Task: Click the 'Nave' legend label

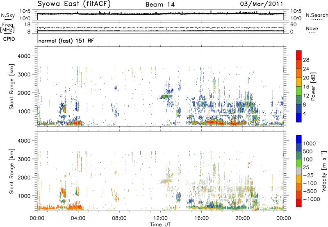Action: pos(312,29)
